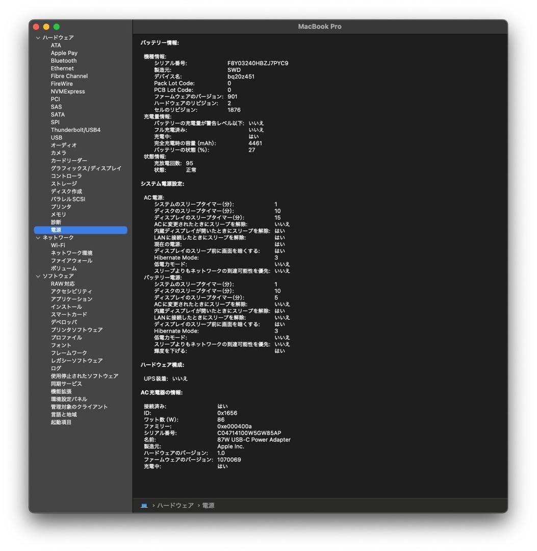Select 機能拡張 in the sidebar

tap(61, 392)
